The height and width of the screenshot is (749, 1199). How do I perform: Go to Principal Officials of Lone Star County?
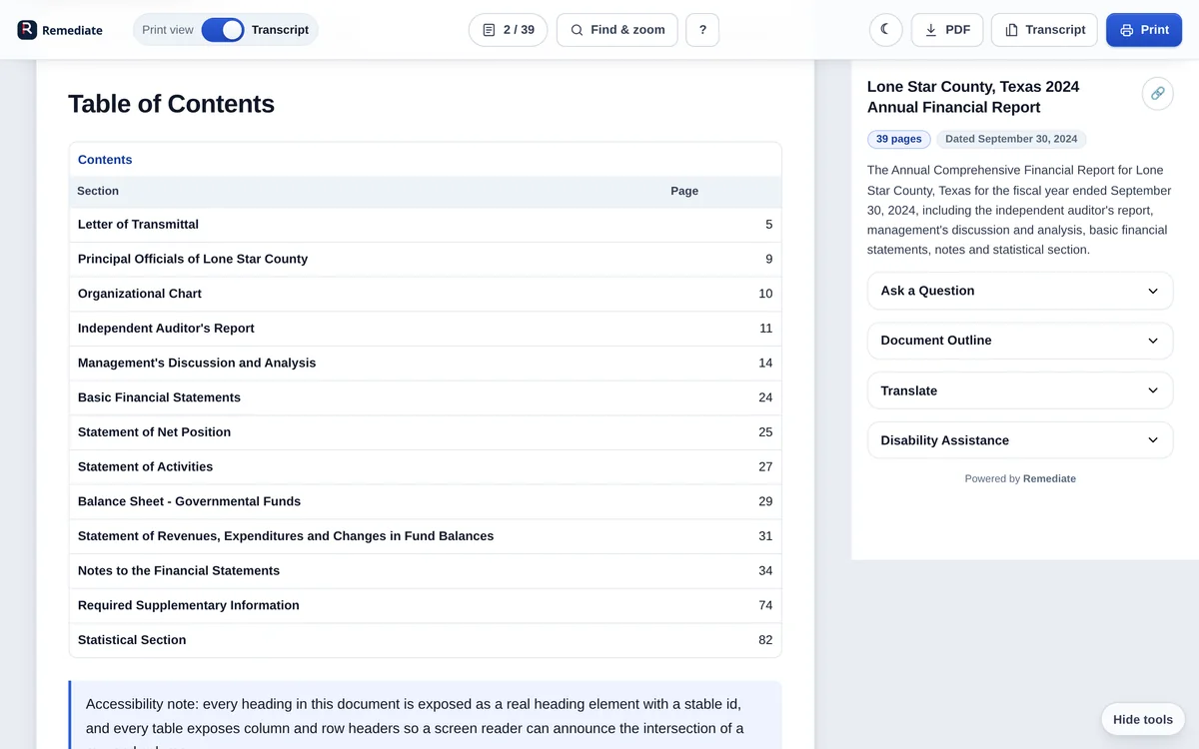425,259
